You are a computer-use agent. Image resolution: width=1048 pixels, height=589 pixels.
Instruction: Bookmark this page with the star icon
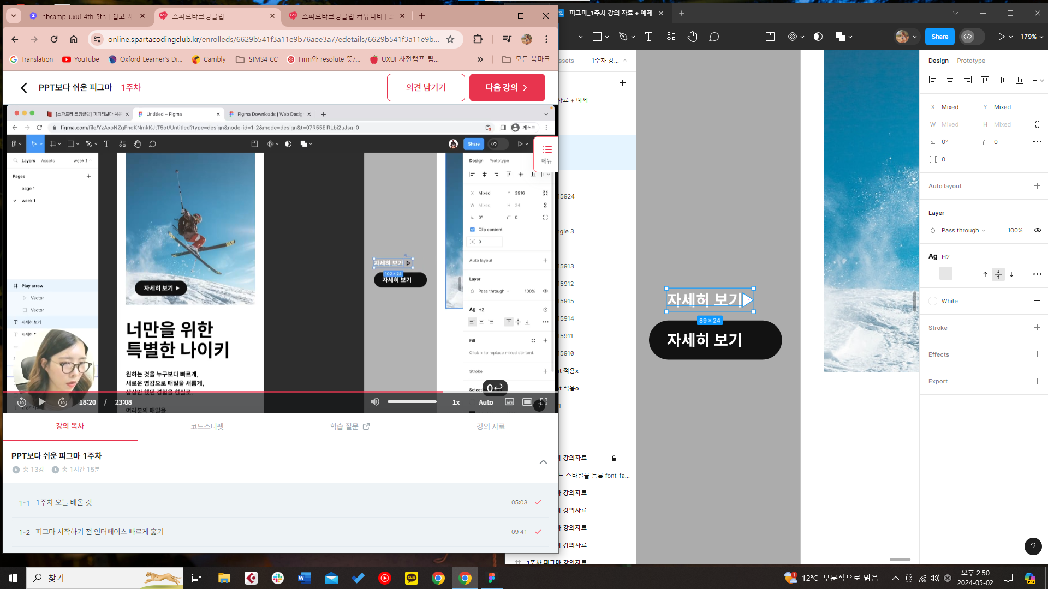click(x=450, y=39)
